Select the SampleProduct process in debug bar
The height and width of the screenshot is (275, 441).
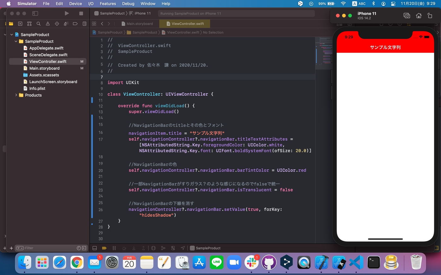pos(205,248)
